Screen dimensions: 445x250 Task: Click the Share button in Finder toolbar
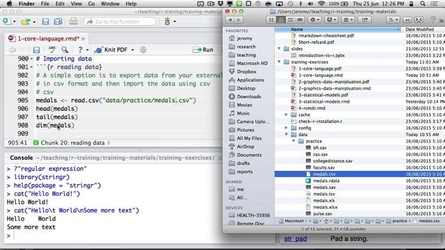click(364, 19)
